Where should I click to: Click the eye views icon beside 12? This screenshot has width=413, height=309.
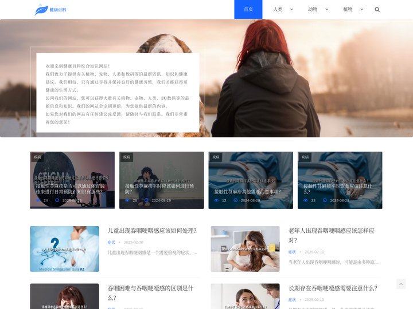tap(216, 200)
